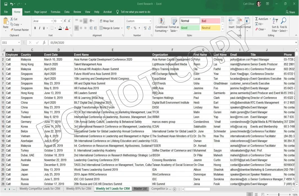Select the Neutral cell style
This screenshot has height=196, width=299.
coord(210,28)
